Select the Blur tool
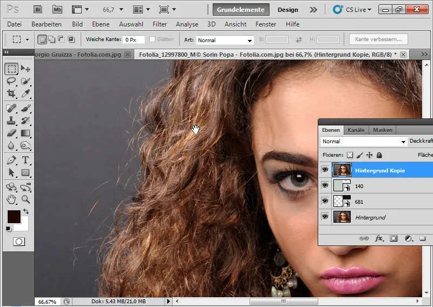This screenshot has width=433, height=307. pyautogui.click(x=11, y=145)
